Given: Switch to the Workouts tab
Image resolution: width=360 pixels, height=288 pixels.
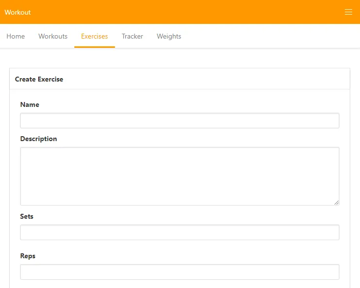Looking at the screenshot, I should click(53, 36).
